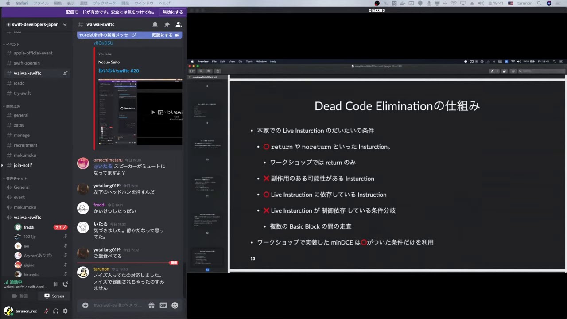Start screen share with Screen button

[x=54, y=296]
